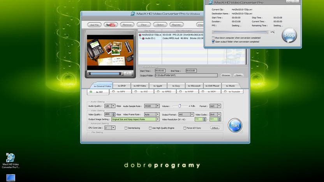The image size is (324, 182).
Task: Switch to the to Apple tab
Action: [x=158, y=86]
